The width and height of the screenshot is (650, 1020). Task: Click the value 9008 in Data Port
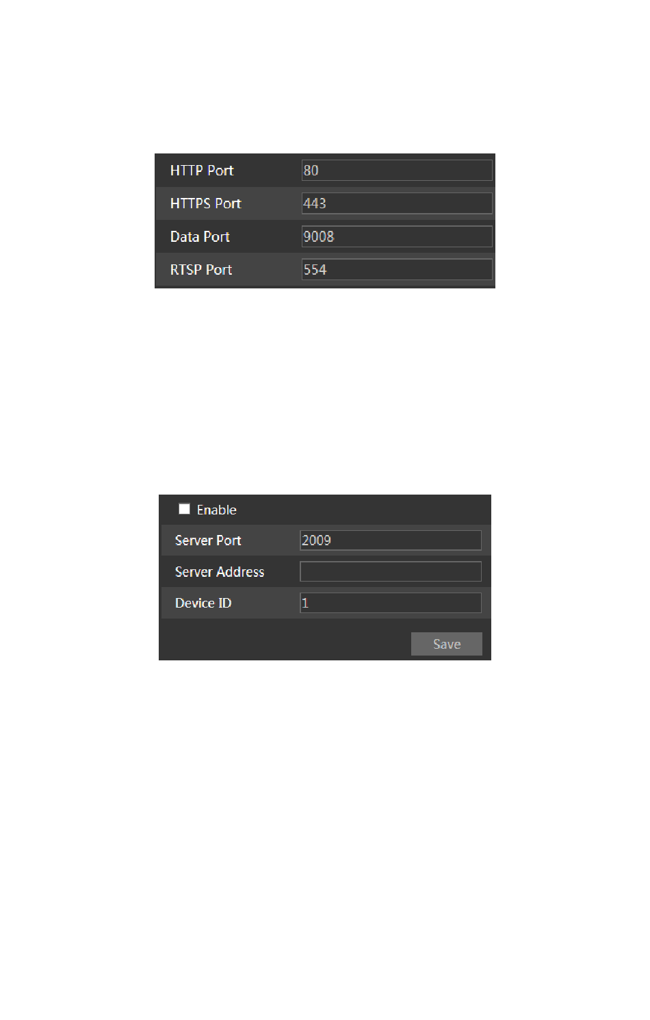pos(319,236)
